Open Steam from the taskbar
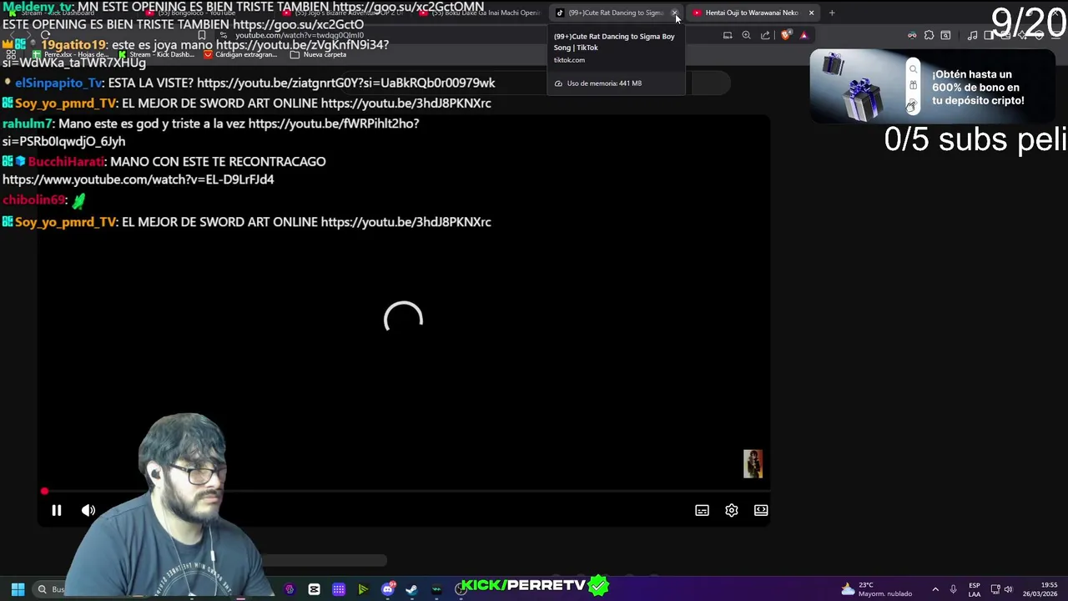1068x601 pixels. point(411,589)
